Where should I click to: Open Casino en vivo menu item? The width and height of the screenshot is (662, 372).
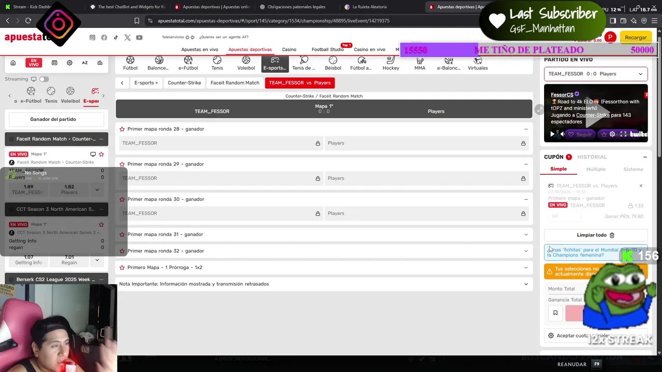[x=369, y=50]
